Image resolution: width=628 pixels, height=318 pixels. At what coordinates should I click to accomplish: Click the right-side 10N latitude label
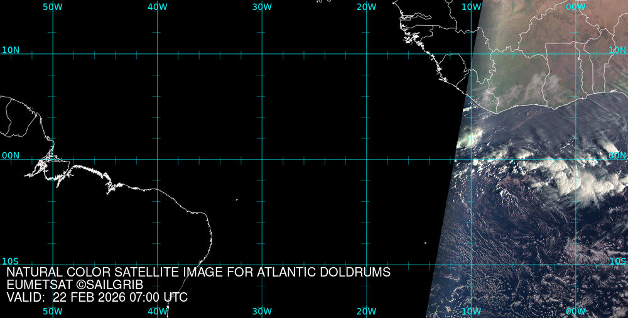618,50
